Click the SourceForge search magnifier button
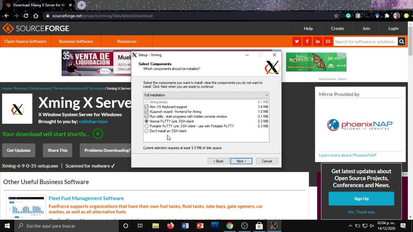Viewport: 413px width, 232px height. point(401,41)
